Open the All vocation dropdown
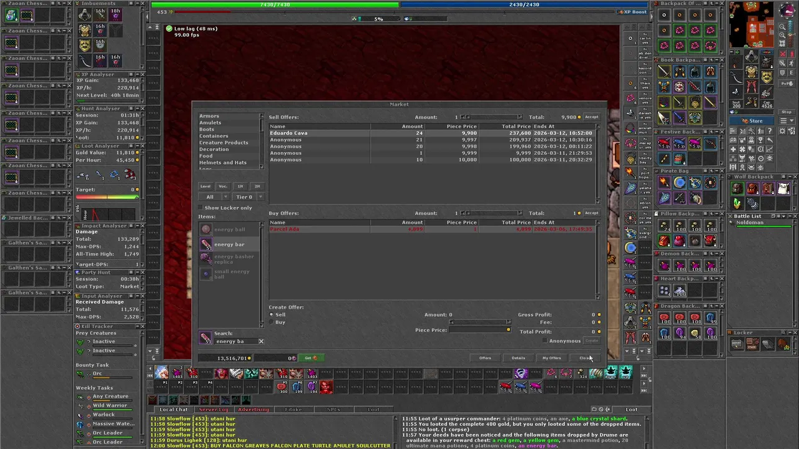Screen dimensions: 799x449 click(x=214, y=196)
